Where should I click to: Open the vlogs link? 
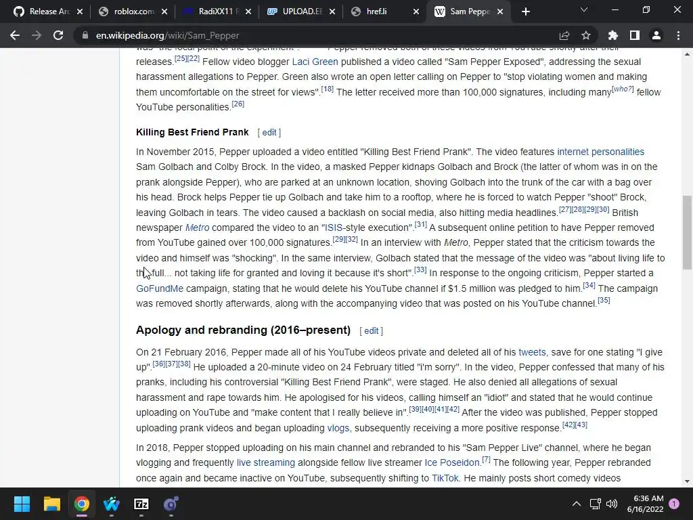pos(338,428)
